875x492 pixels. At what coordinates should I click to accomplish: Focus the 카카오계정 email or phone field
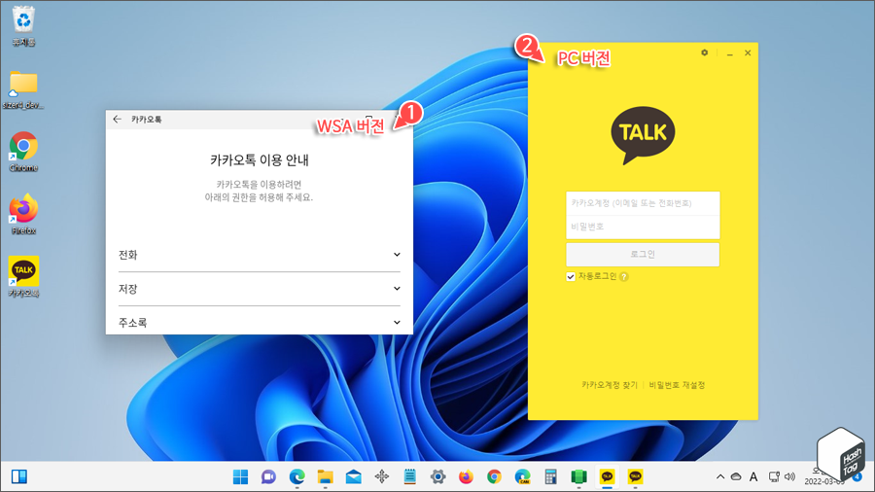click(643, 203)
